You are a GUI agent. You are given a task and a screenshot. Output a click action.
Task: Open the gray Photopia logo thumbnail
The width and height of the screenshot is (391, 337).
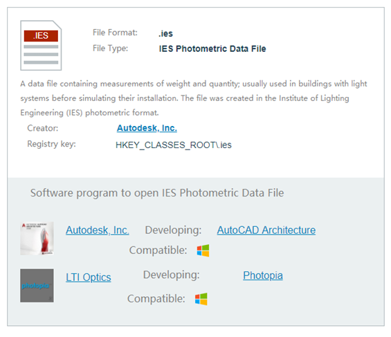tap(37, 285)
